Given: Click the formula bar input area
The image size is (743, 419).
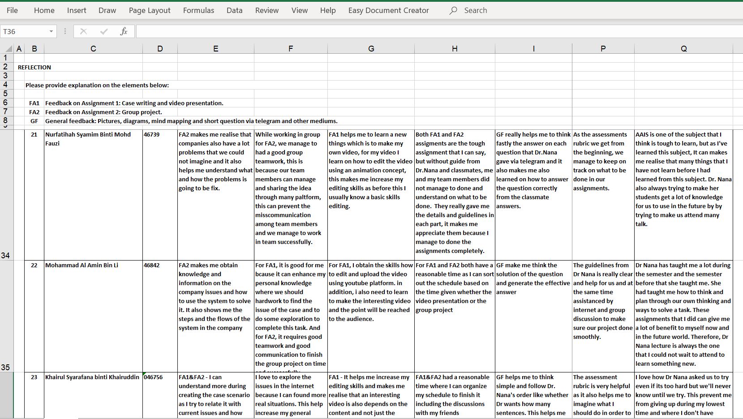Looking at the screenshot, I should pos(439,31).
